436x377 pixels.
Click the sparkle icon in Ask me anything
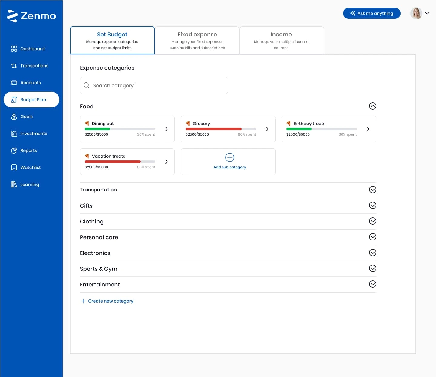(x=353, y=13)
